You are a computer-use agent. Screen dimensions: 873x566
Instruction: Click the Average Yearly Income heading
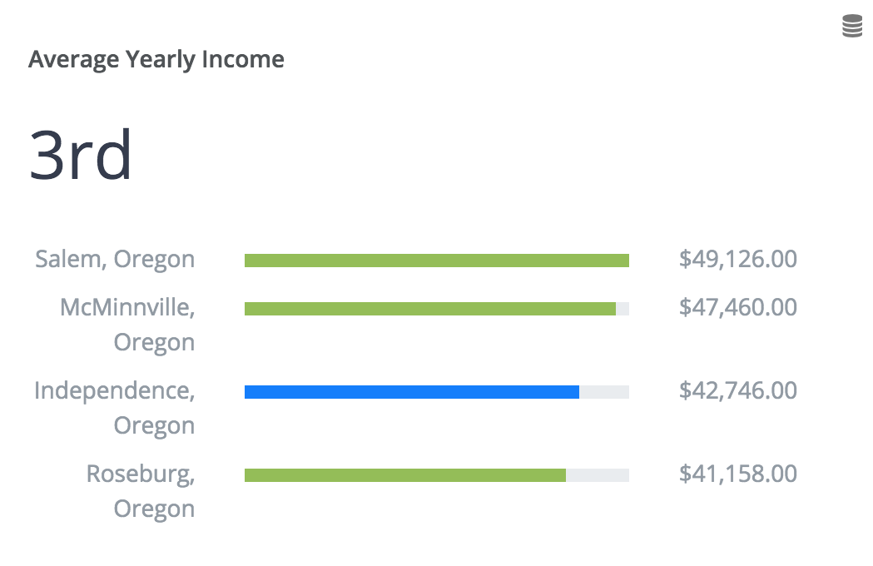pos(156,60)
